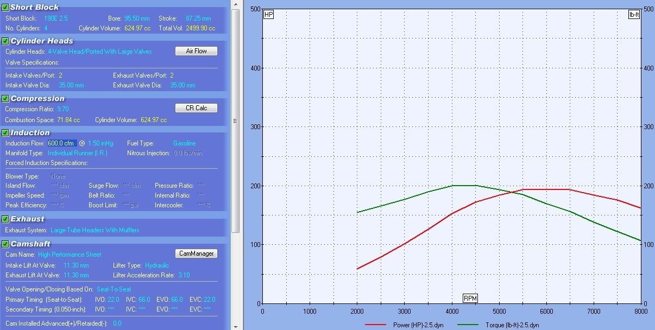The height and width of the screenshot is (330, 655).
Task: Open the Air Flow dialog
Action: [x=196, y=51]
